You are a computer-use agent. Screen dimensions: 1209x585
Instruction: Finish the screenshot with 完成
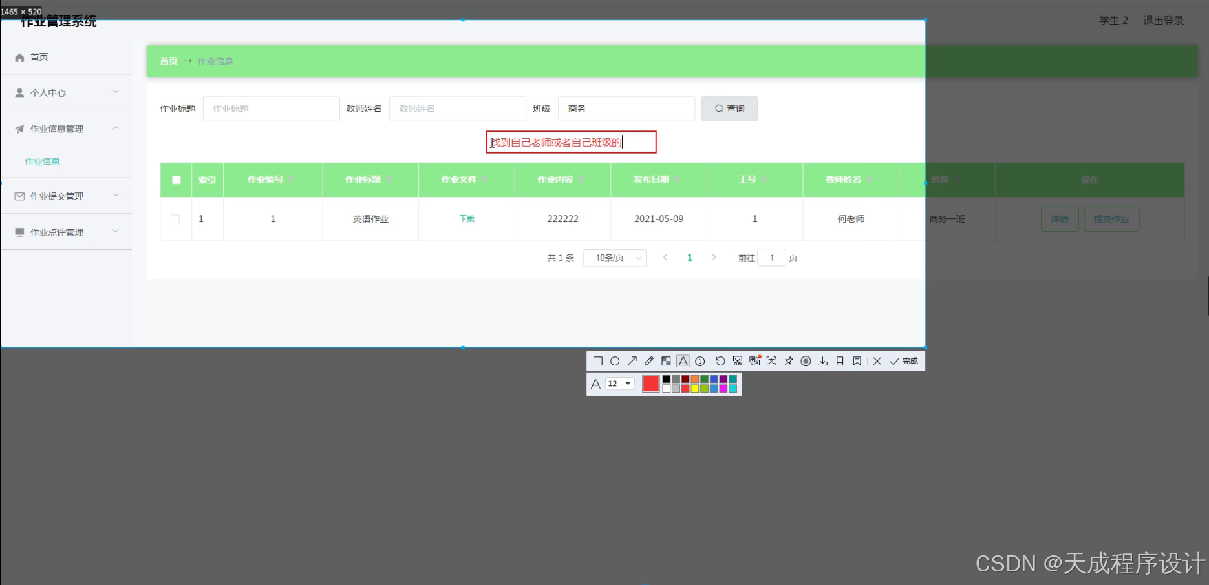(904, 361)
